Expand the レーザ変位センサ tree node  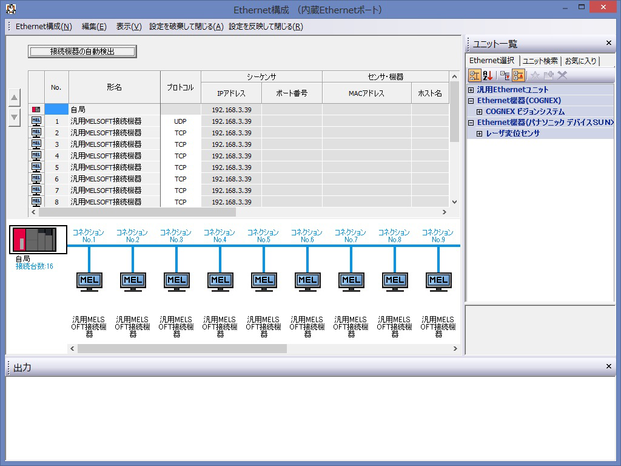480,133
